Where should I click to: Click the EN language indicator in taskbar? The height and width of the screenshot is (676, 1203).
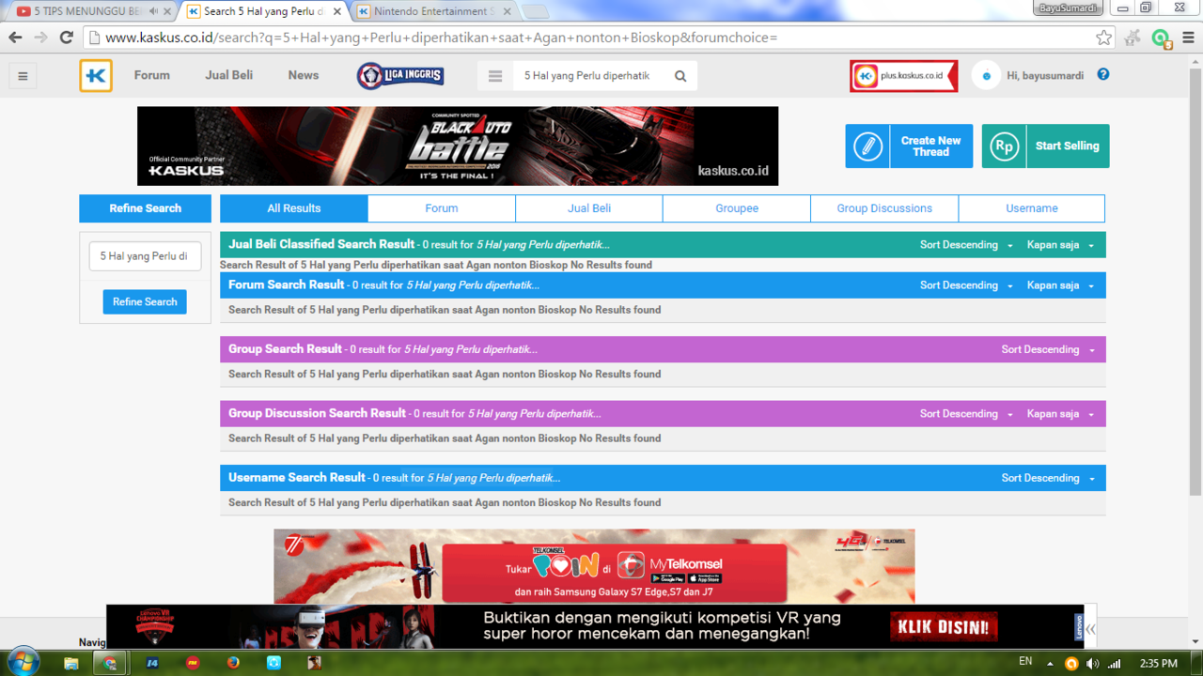tap(1025, 662)
